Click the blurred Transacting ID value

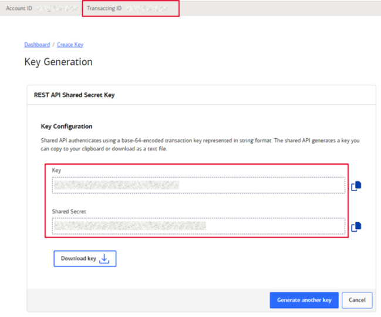[147, 8]
